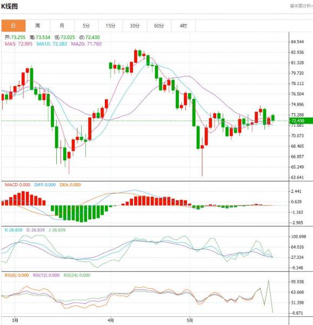Screen dimensions: 313x325
Task: Open the 60分 interval tab
Action: coord(159,25)
